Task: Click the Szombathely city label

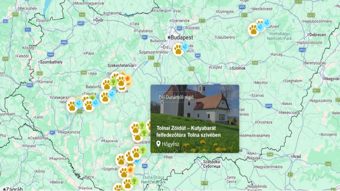Action: (x=52, y=62)
